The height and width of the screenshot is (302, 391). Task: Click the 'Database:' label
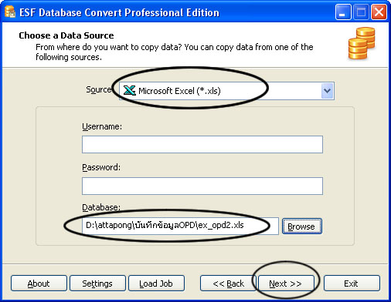[x=101, y=207]
